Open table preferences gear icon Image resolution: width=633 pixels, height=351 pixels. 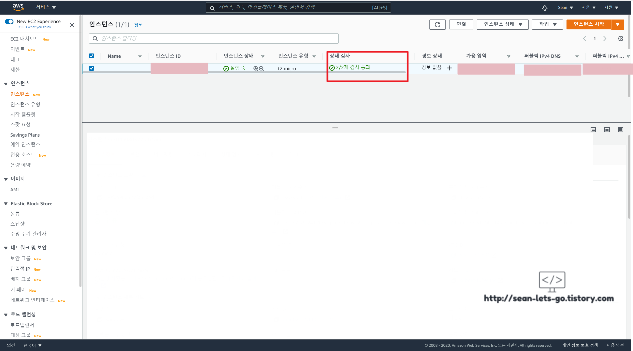coord(620,39)
